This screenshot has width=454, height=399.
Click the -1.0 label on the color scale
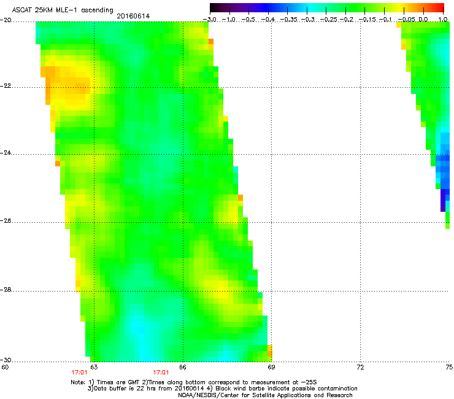tap(229, 20)
